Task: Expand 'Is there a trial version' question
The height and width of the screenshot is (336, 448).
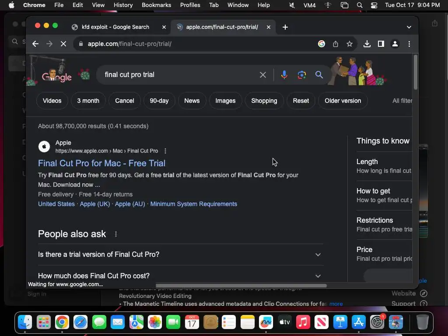Action: click(x=181, y=254)
